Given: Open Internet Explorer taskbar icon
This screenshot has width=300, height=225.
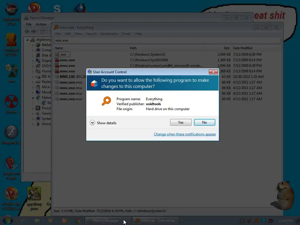Looking at the screenshot, I should [23, 221].
